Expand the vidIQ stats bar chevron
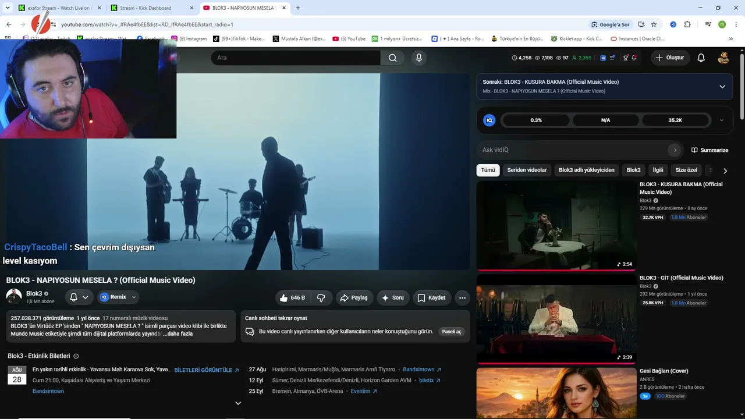The height and width of the screenshot is (419, 745). pos(722,120)
